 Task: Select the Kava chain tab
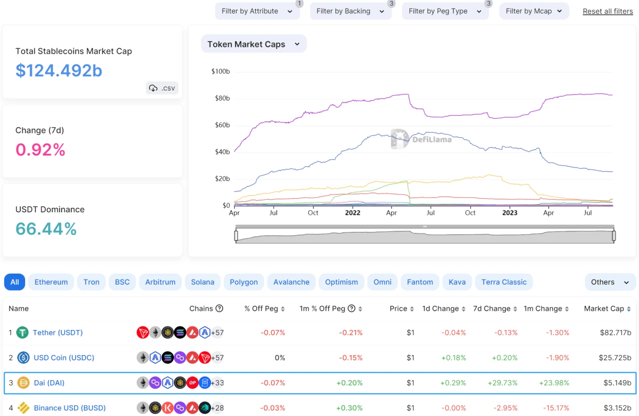[457, 282]
